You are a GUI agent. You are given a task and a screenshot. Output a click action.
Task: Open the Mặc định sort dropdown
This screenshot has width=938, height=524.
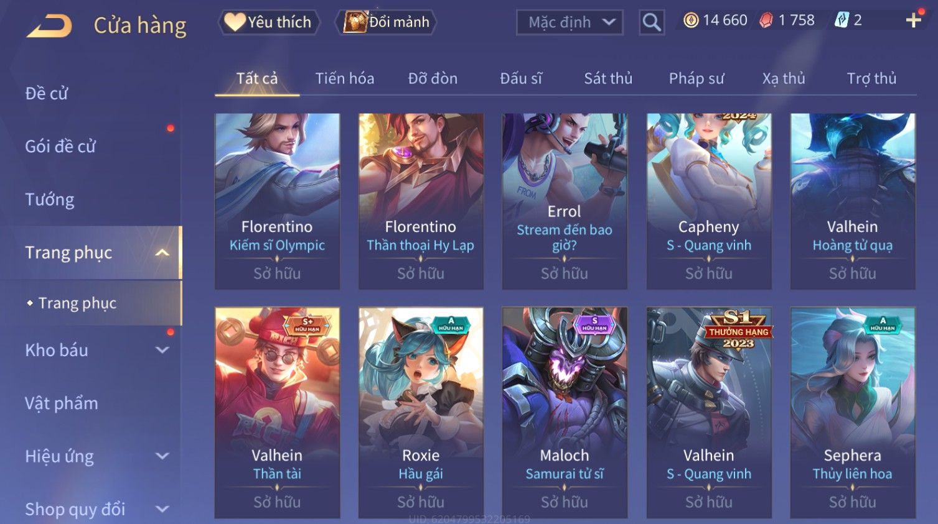[570, 22]
